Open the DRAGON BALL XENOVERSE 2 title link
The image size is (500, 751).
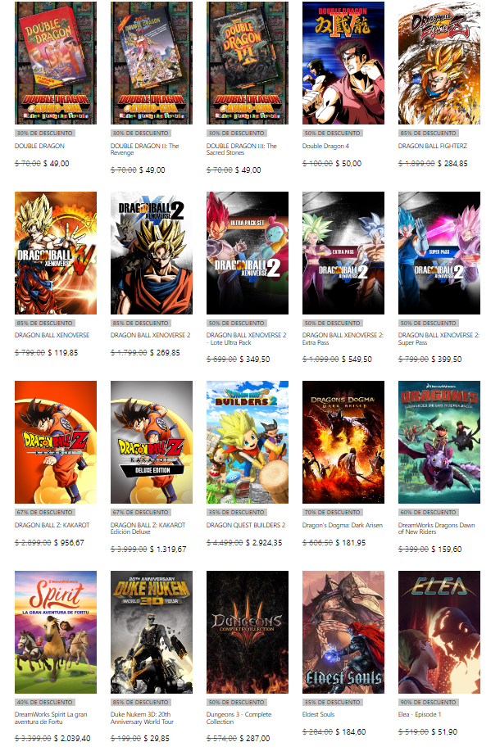pos(151,335)
